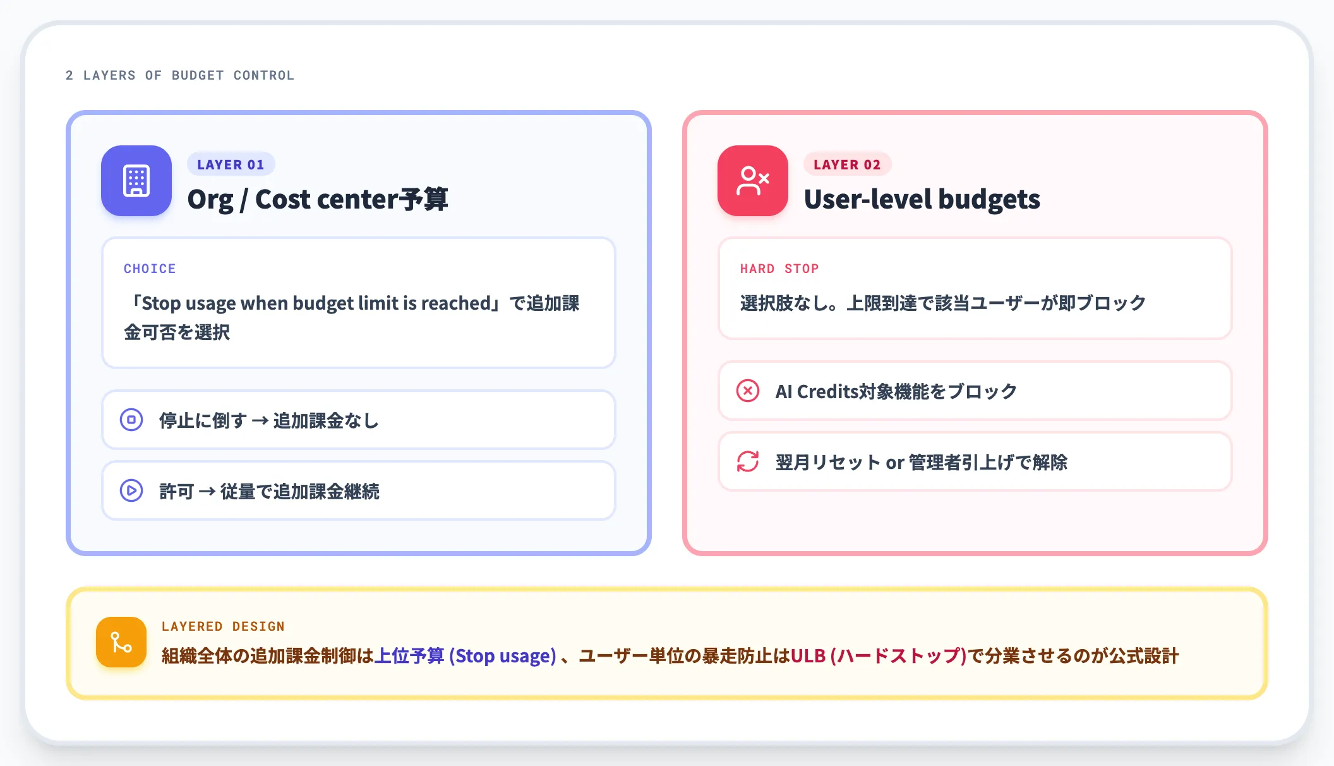The width and height of the screenshot is (1334, 766).
Task: Click the 2 LAYERS OF BUDGET CONTROL title
Action: click(x=180, y=75)
